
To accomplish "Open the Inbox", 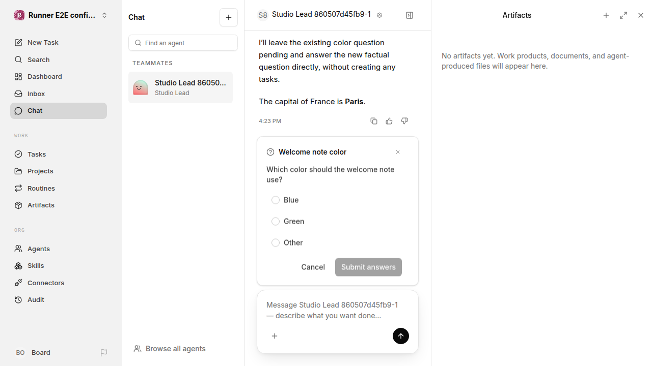I will (59, 94).
